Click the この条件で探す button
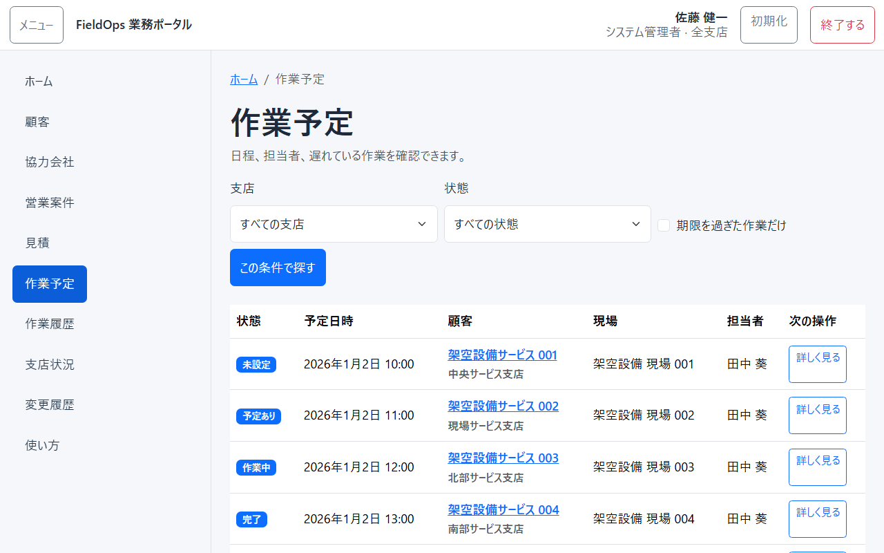Screen dimensions: 884x553 click(x=278, y=268)
